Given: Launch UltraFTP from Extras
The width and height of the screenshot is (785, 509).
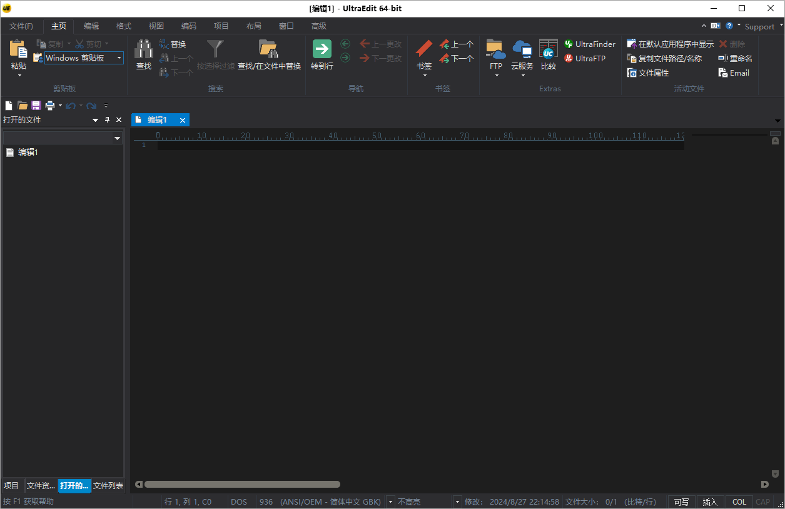Looking at the screenshot, I should [x=585, y=58].
